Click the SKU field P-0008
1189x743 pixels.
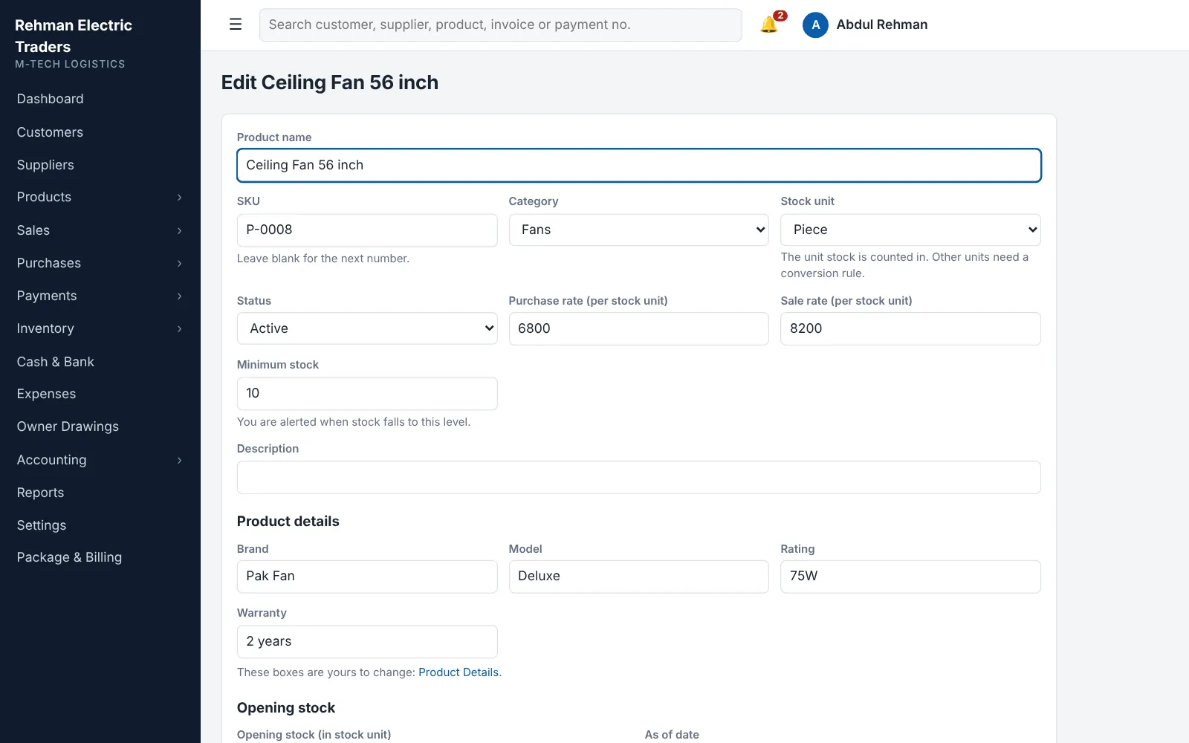click(367, 230)
